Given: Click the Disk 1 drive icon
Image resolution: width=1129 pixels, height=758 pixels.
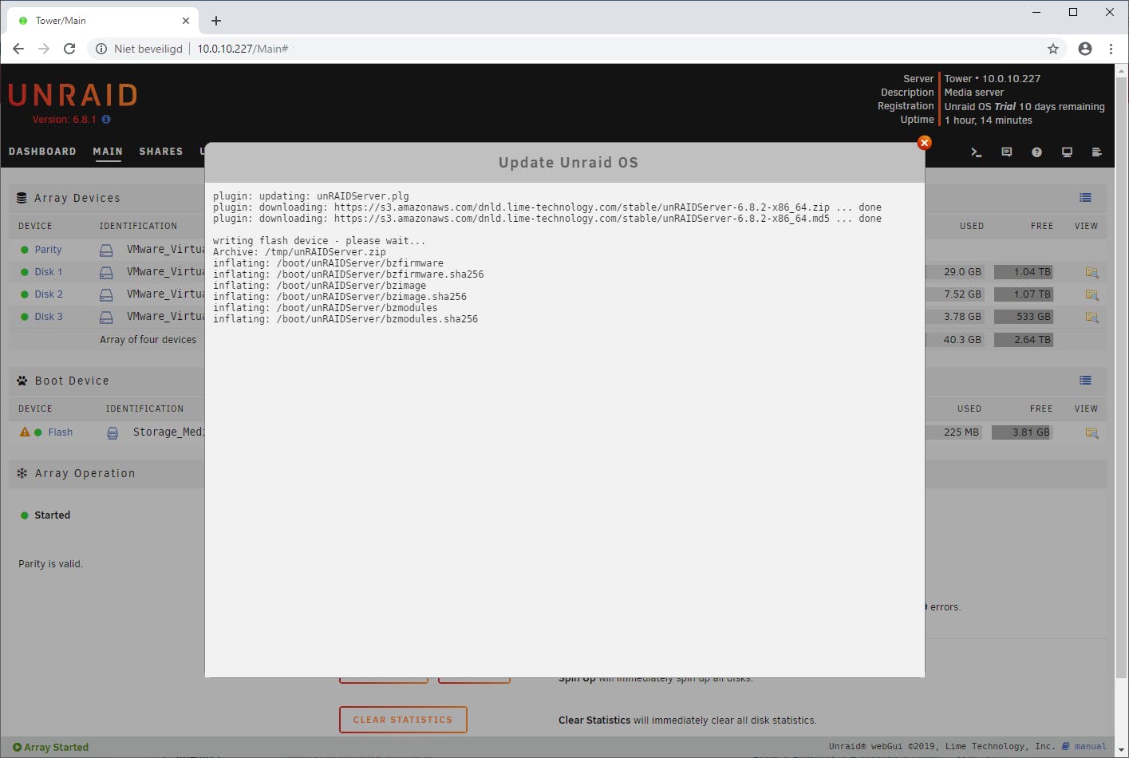Looking at the screenshot, I should click(105, 272).
